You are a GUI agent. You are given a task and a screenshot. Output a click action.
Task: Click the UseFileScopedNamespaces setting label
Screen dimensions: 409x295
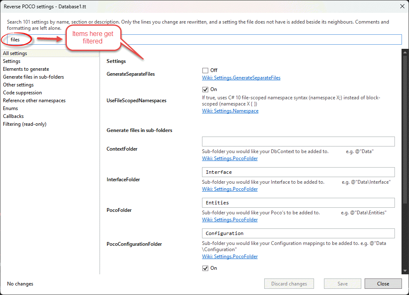coord(136,101)
